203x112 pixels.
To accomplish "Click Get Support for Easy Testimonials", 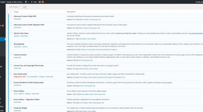I will pos(109,77).
